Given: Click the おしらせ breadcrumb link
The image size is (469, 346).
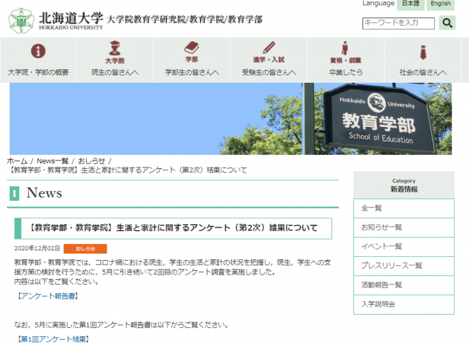Looking at the screenshot, I should [91, 160].
